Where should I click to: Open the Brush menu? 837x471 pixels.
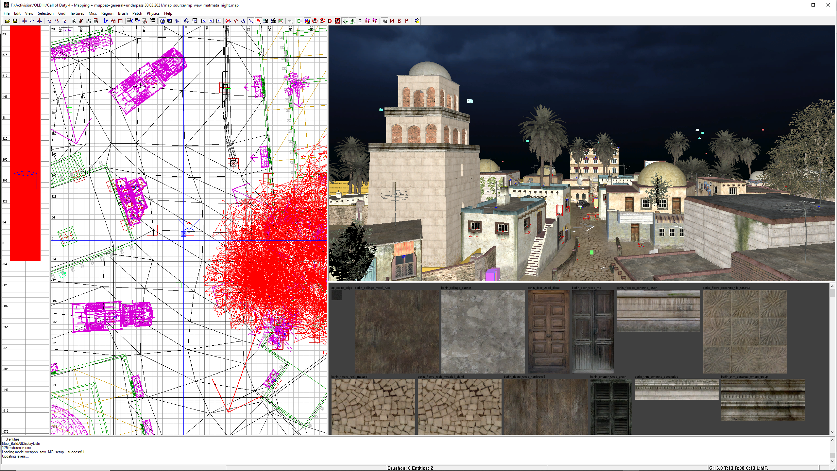pos(123,13)
